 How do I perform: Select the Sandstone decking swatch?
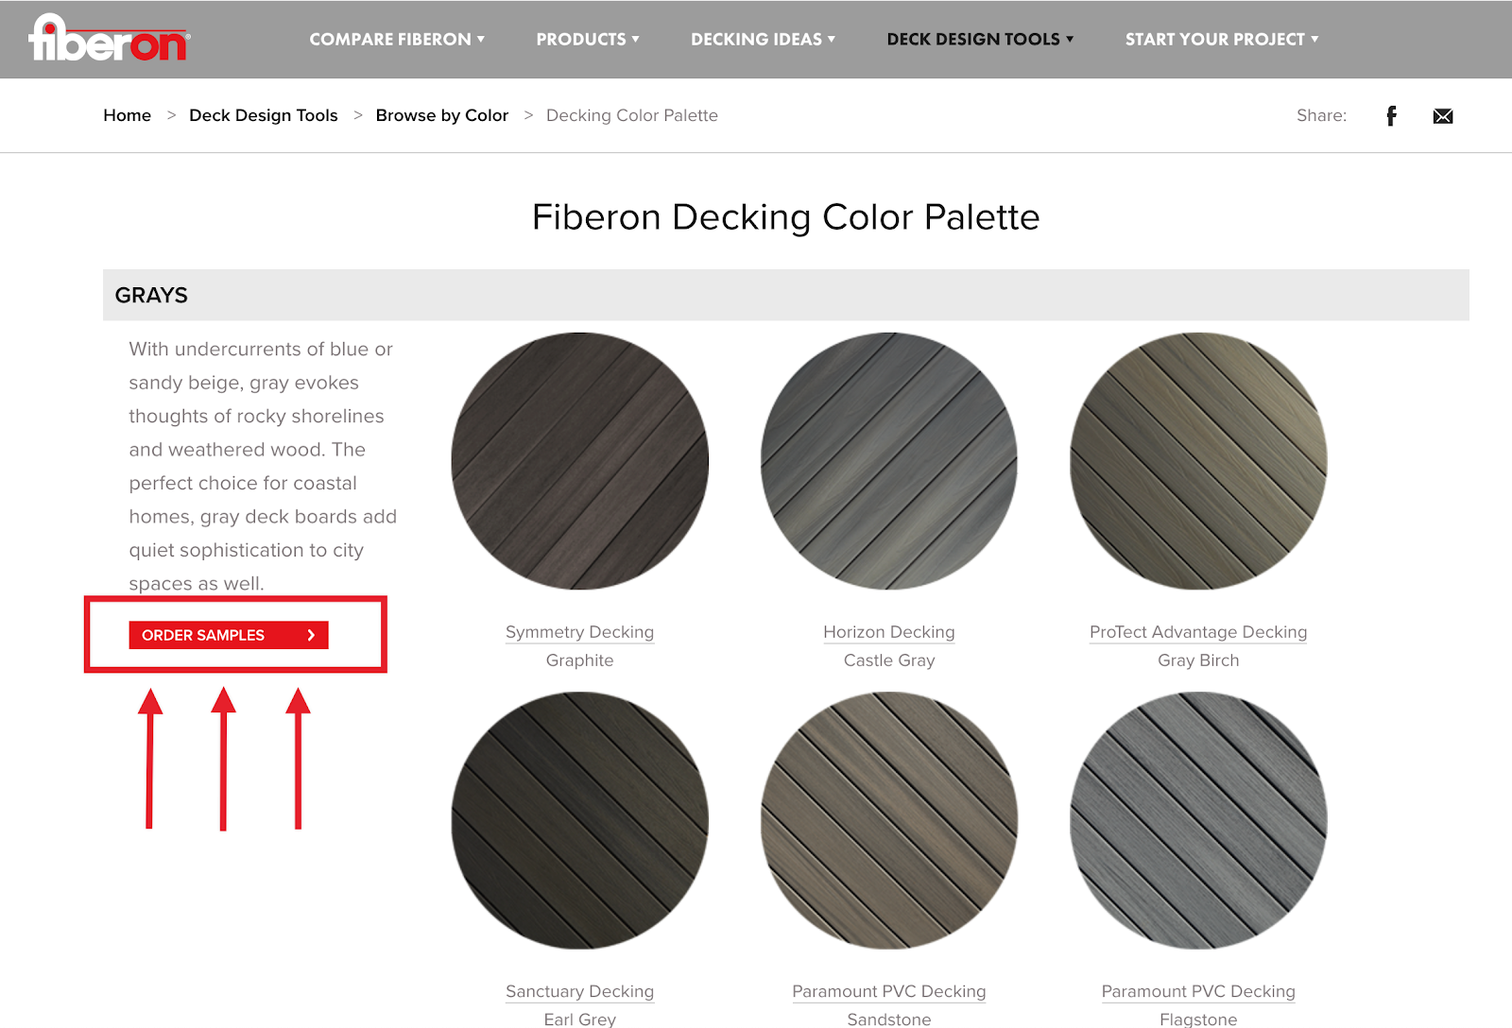889,820
